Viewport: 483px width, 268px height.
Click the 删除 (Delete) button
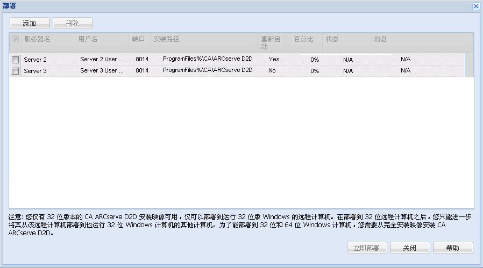(73, 24)
